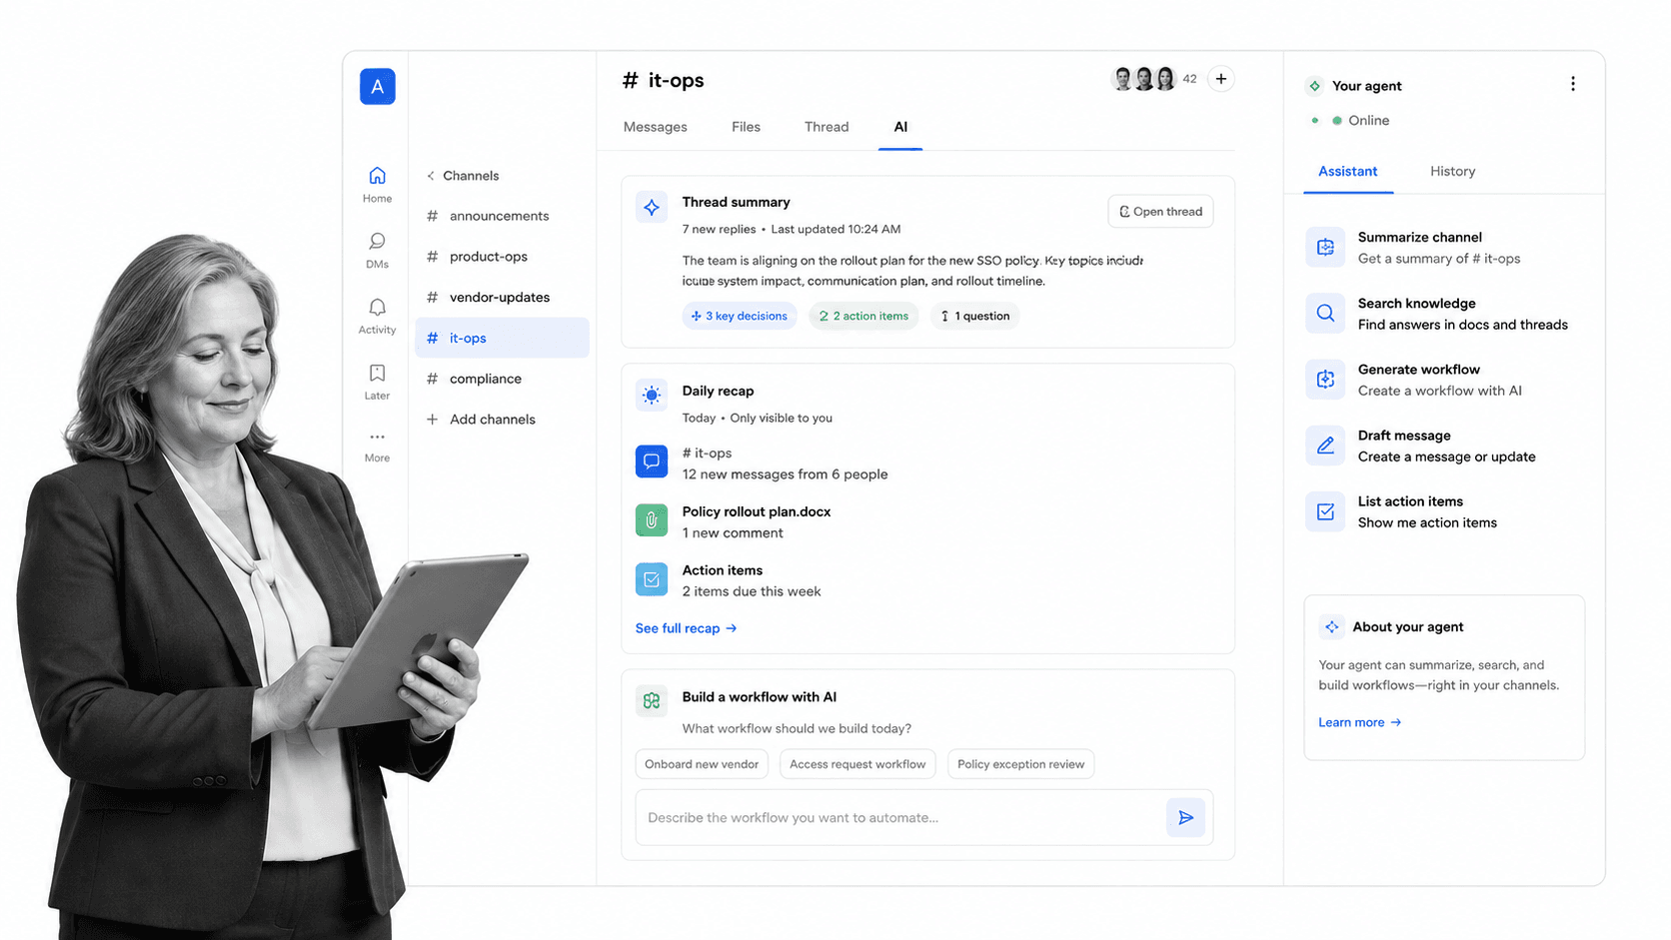Click the Summarize channel icon
The width and height of the screenshot is (1671, 940).
click(1325, 247)
